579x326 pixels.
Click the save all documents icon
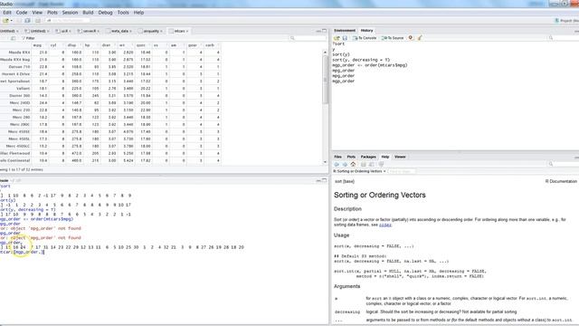[x=28, y=21]
